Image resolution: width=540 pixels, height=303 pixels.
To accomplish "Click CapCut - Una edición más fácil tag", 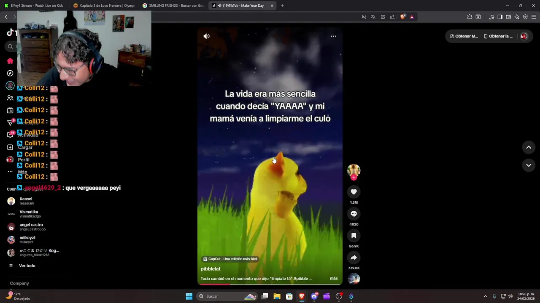I will tap(230, 259).
